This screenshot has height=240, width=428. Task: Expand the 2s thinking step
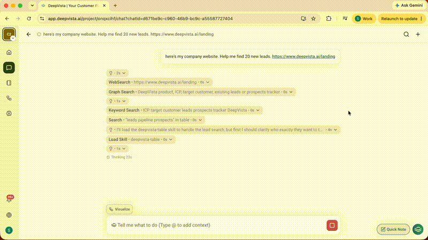[117, 73]
